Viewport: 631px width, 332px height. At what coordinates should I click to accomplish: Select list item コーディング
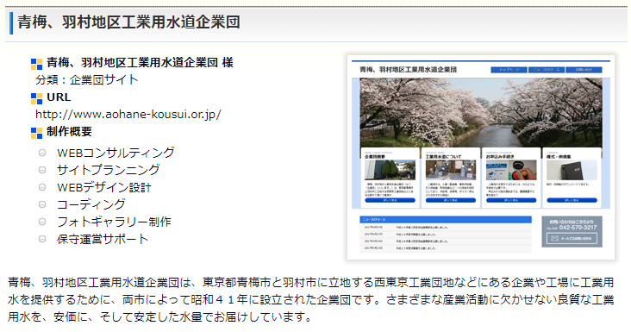91,204
